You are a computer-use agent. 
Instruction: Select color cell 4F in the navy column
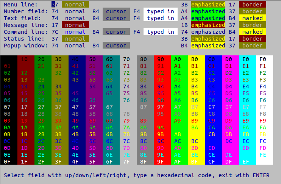pyautogui.click(x=75, y=162)
